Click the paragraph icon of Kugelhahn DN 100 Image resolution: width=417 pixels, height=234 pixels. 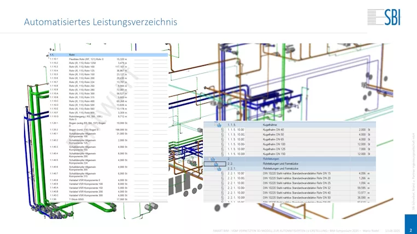pos(222,145)
